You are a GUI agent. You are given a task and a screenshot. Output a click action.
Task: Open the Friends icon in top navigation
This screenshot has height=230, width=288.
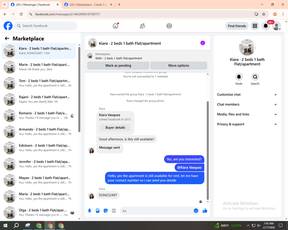(142, 26)
